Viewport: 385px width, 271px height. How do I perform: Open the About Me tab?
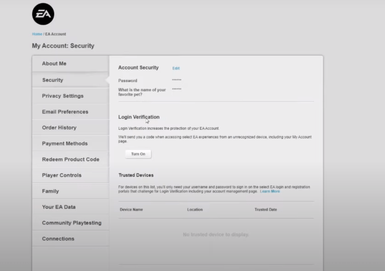tap(70, 64)
